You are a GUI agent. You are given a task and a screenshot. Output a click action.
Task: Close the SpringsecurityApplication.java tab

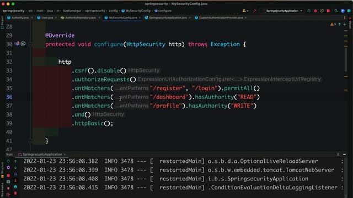click(x=190, y=18)
